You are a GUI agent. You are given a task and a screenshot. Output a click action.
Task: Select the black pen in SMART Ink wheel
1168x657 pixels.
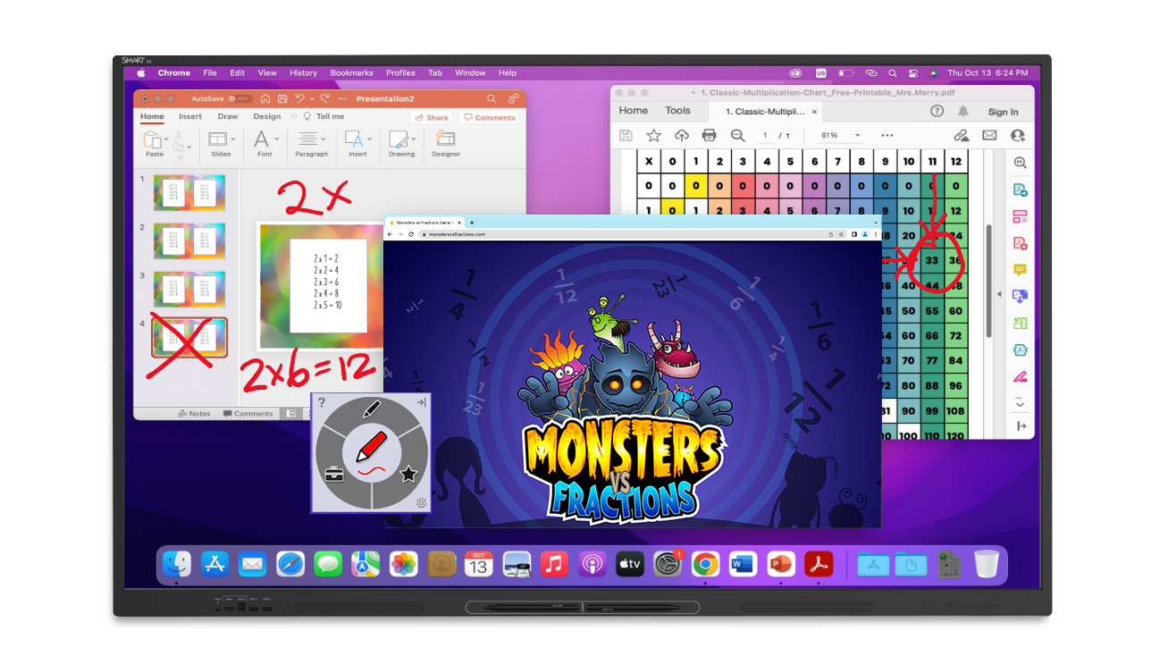(372, 410)
